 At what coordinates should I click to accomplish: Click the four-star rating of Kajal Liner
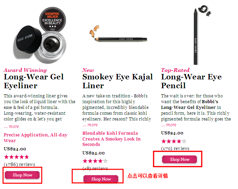click(x=95, y=161)
